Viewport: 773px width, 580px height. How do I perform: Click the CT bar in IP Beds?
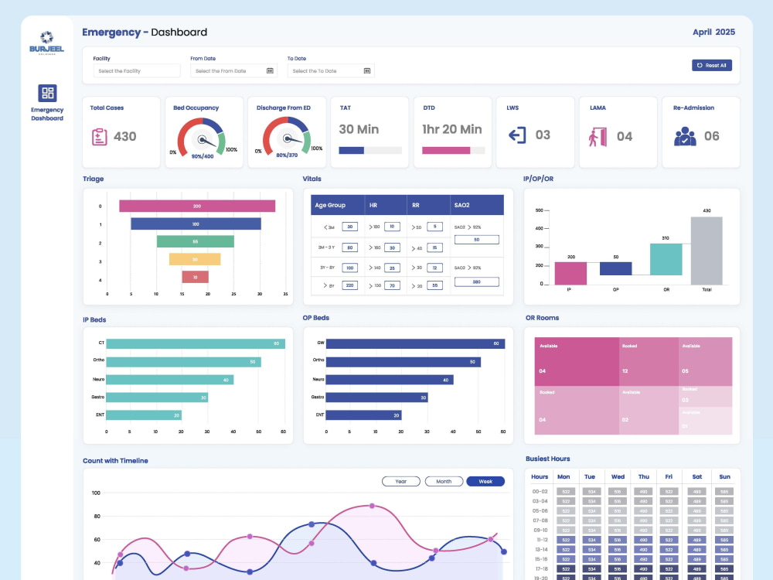click(196, 344)
